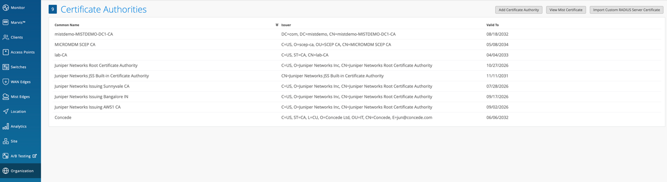Click the Add Certificate Authority button
The width and height of the screenshot is (667, 182).
(518, 10)
